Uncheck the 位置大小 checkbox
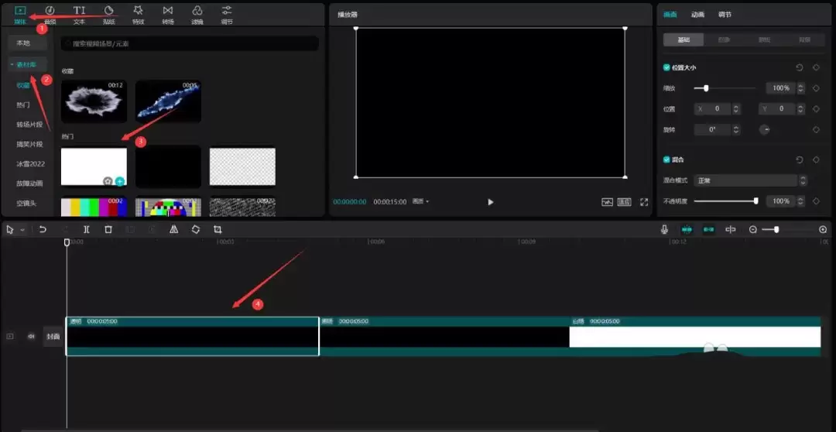The image size is (836, 432). (667, 68)
